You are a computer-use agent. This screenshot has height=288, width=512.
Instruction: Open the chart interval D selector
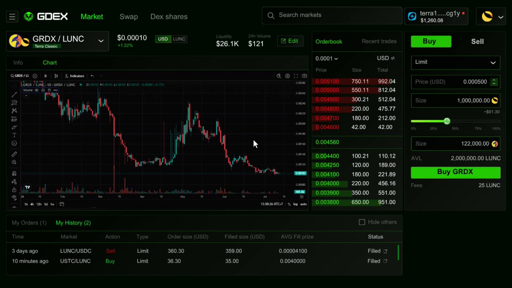click(46, 76)
